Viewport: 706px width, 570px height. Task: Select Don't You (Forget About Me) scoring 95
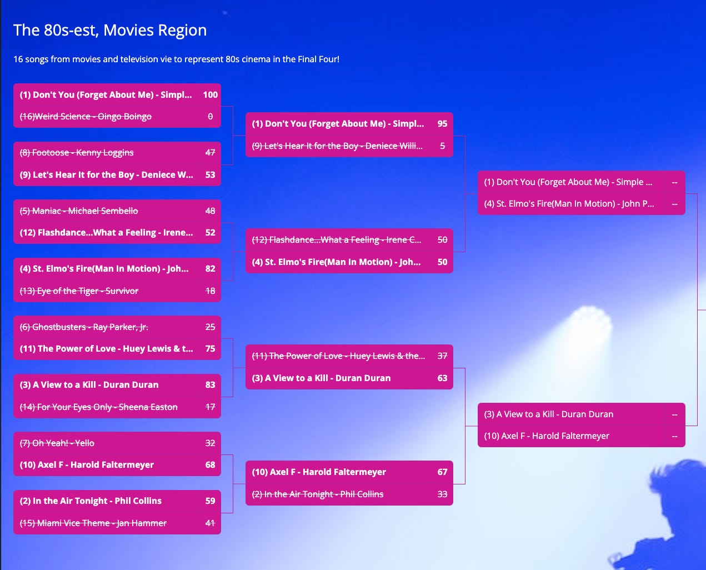pos(349,123)
